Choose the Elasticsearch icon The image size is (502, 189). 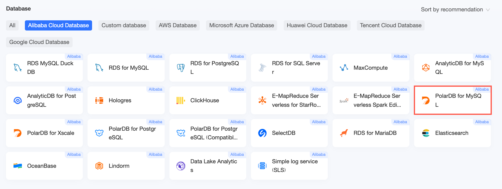(x=426, y=133)
